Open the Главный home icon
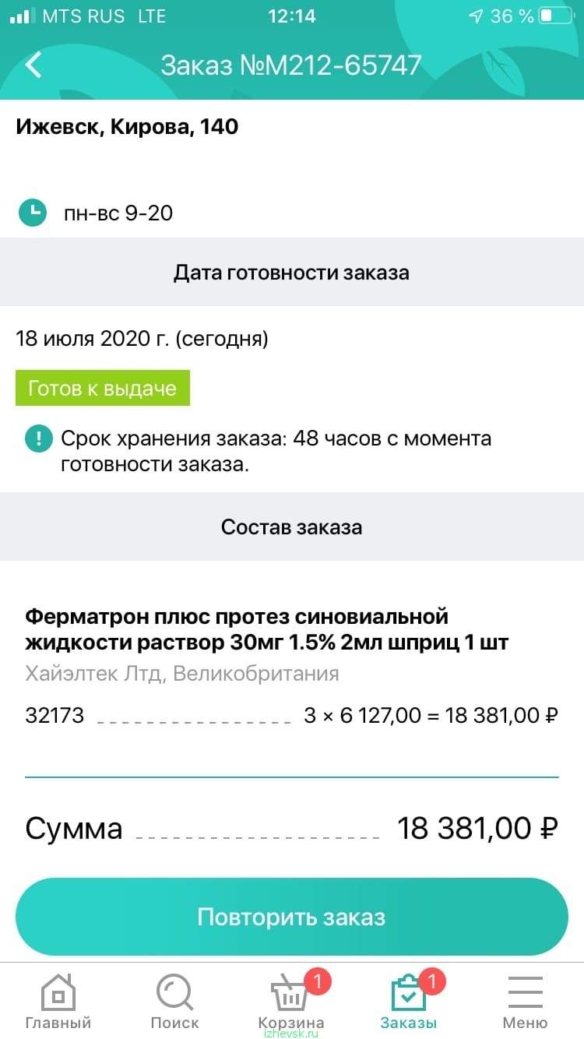 (58, 992)
